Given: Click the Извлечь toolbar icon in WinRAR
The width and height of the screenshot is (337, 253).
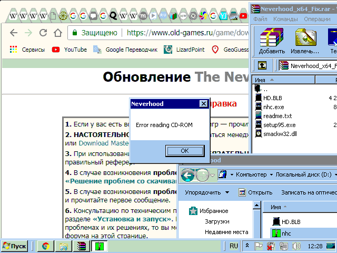Looking at the screenshot, I should coord(305,41).
